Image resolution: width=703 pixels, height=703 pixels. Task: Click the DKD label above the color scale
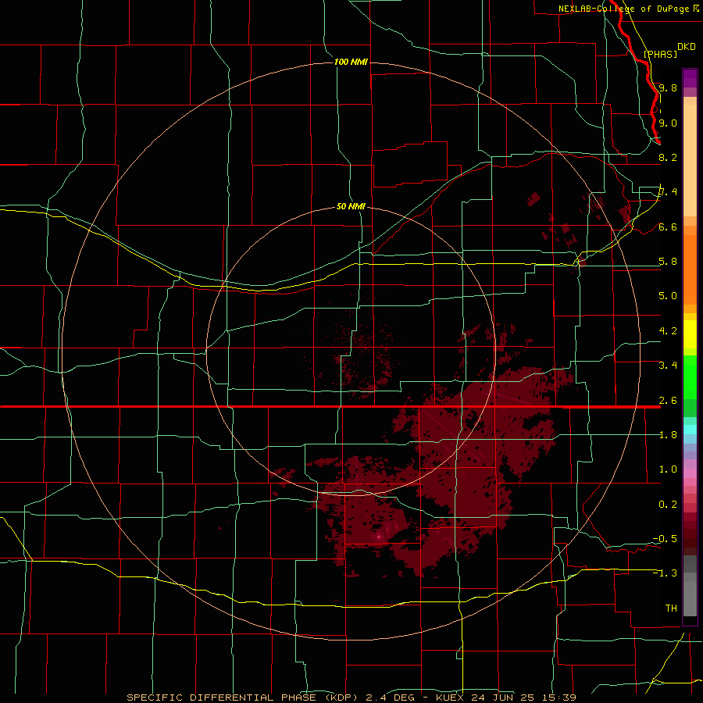(687, 46)
